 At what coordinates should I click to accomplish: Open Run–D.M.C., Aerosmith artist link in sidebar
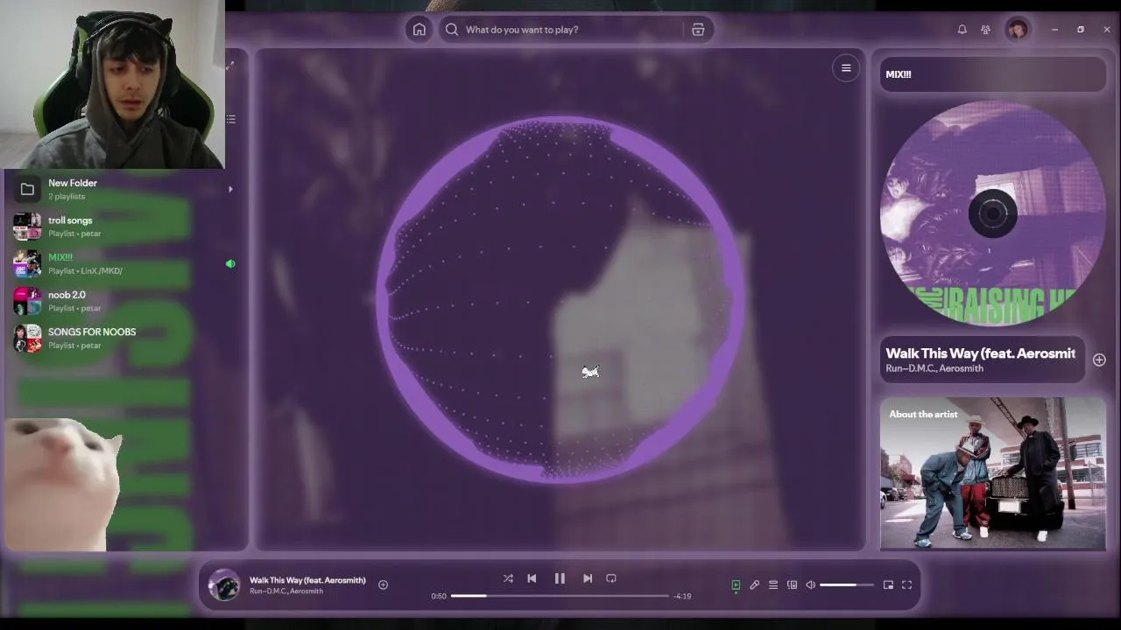[934, 368]
